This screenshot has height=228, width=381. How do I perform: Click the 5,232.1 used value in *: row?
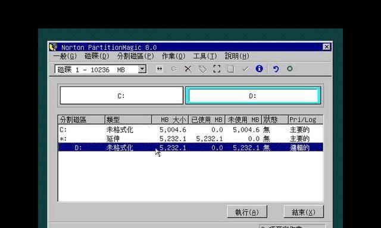click(x=209, y=139)
